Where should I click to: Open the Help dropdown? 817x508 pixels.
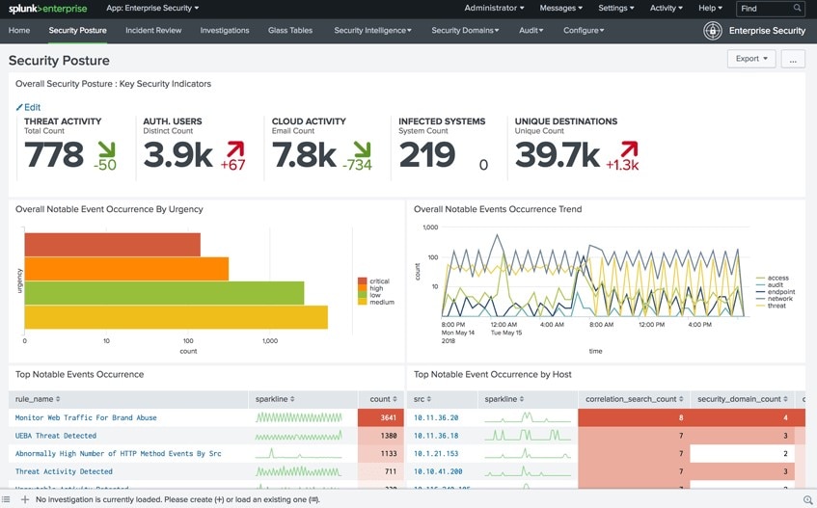pos(710,8)
